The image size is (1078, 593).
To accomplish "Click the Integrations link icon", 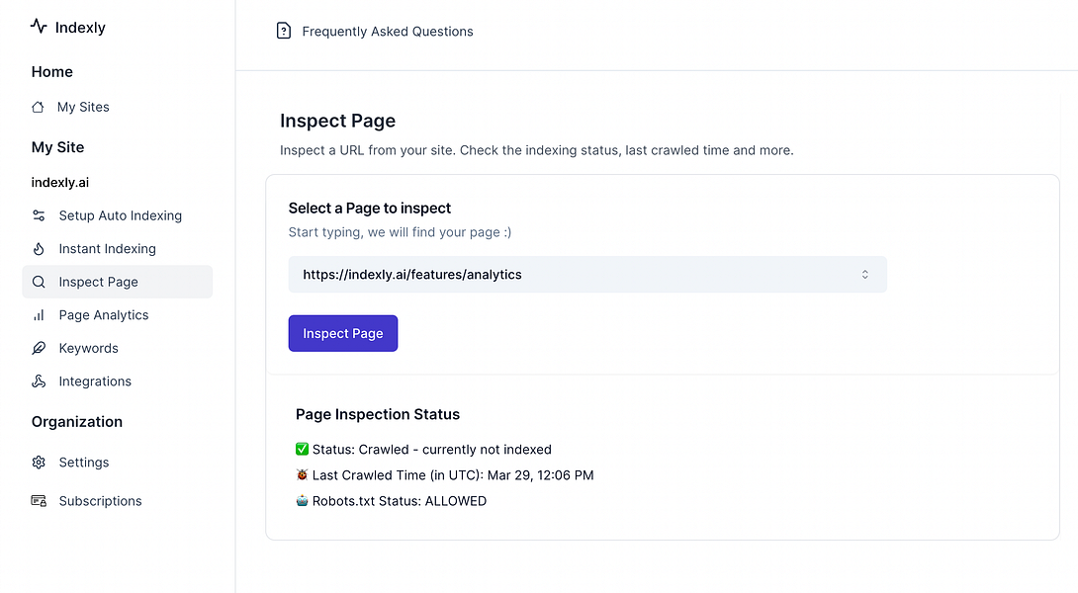I will 39,381.
